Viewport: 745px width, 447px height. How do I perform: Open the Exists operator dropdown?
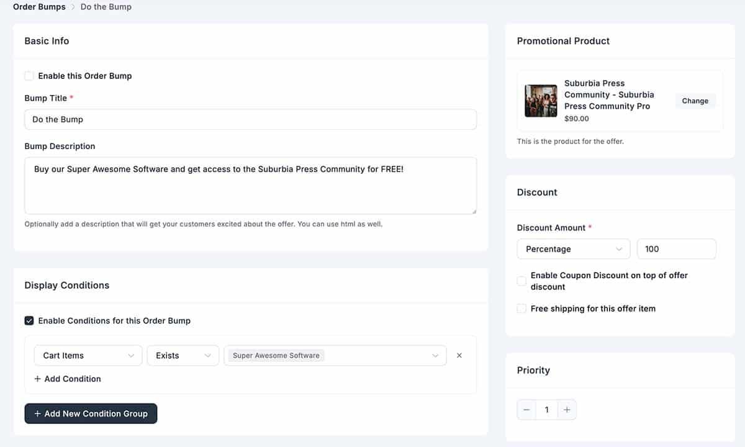183,356
